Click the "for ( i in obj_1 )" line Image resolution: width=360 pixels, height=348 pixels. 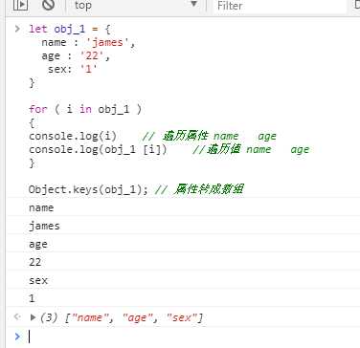point(85,109)
